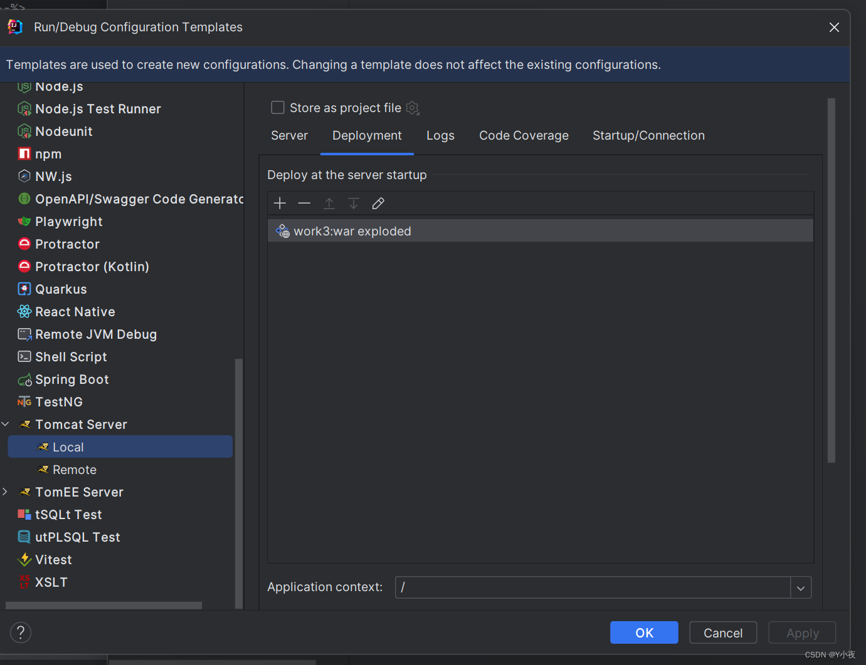866x665 pixels.
Task: Open help with the question mark icon
Action: (21, 632)
